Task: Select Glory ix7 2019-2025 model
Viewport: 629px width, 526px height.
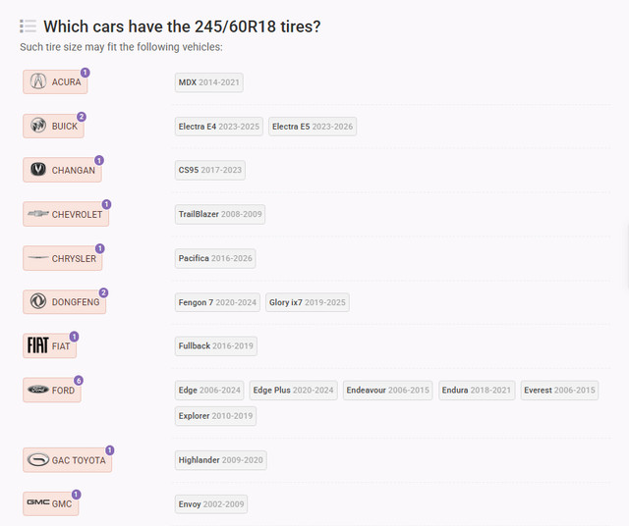Action: point(307,302)
